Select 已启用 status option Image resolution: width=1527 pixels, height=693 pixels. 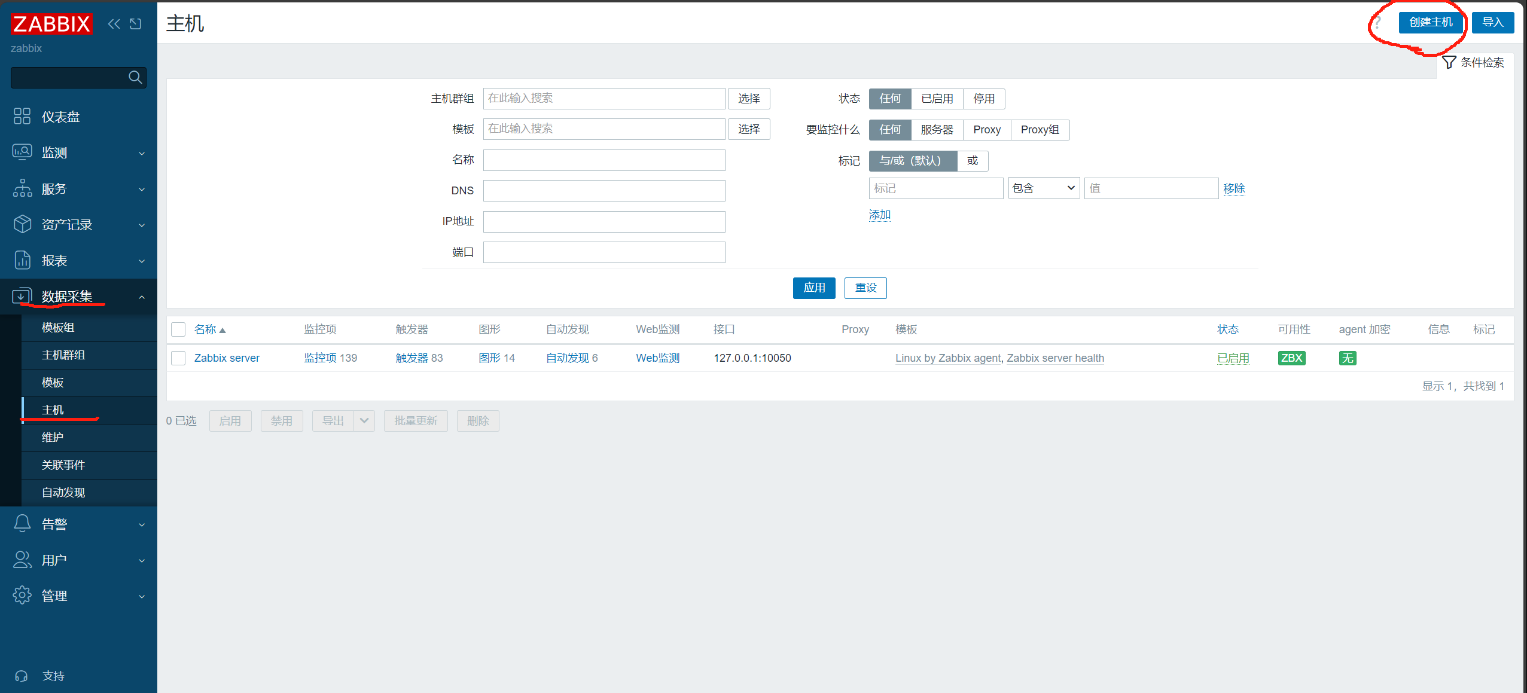937,99
